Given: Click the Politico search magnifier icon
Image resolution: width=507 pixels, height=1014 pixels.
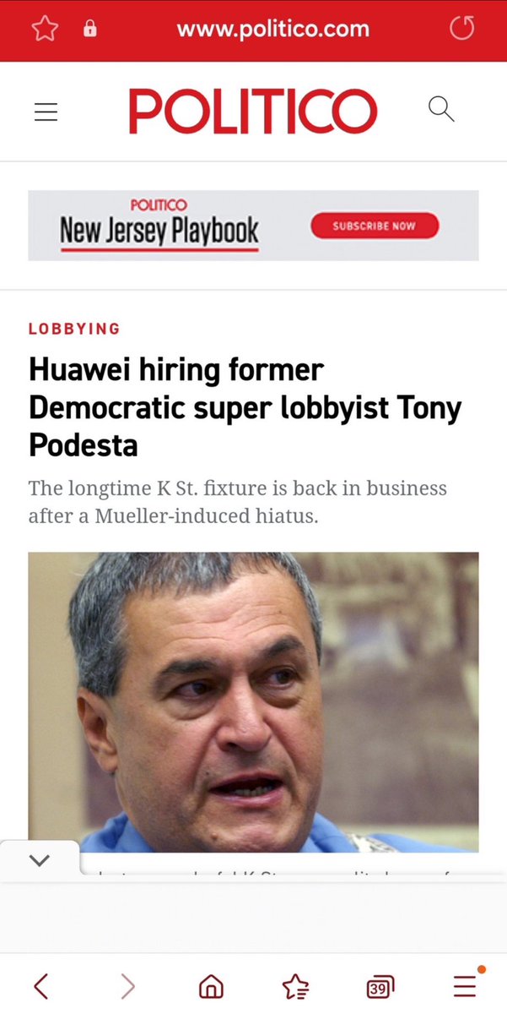Looking at the screenshot, I should click(x=441, y=109).
